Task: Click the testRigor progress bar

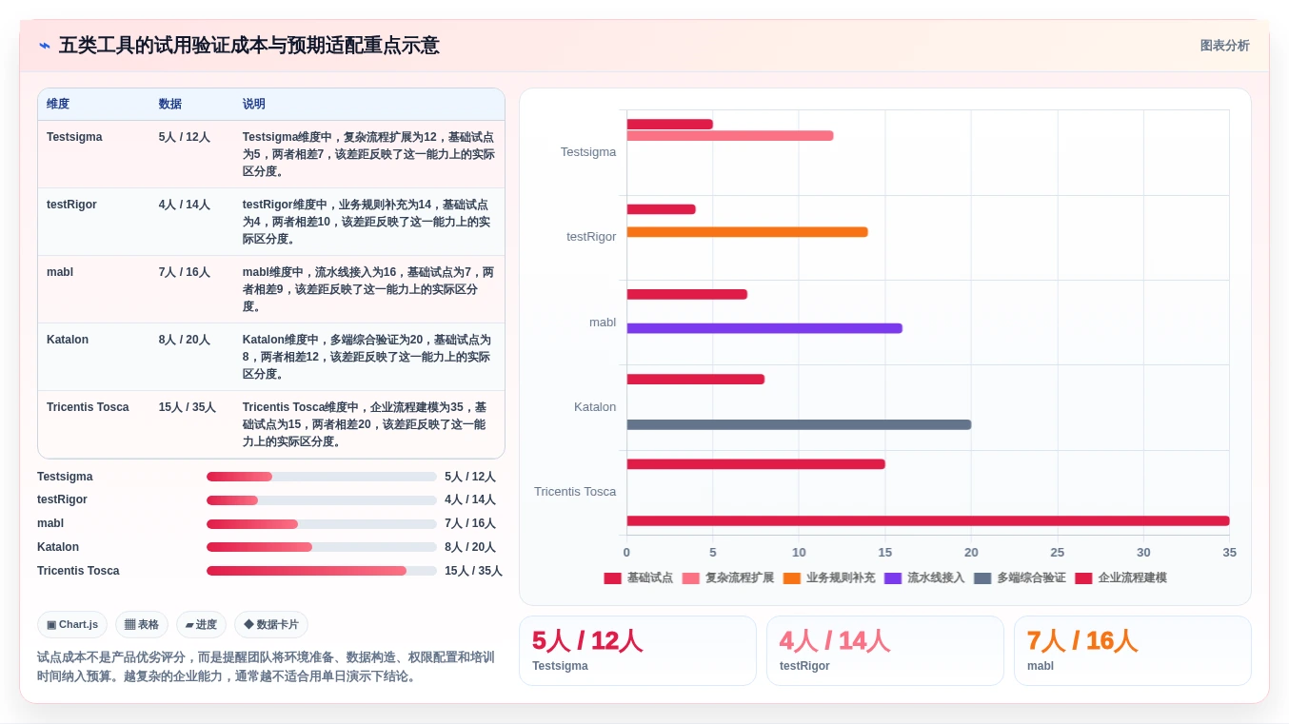Action: click(x=322, y=500)
